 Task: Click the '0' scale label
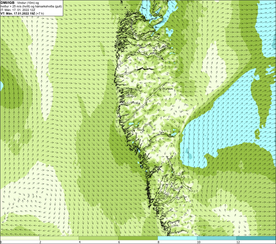pyautogui.click(x=1, y=242)
